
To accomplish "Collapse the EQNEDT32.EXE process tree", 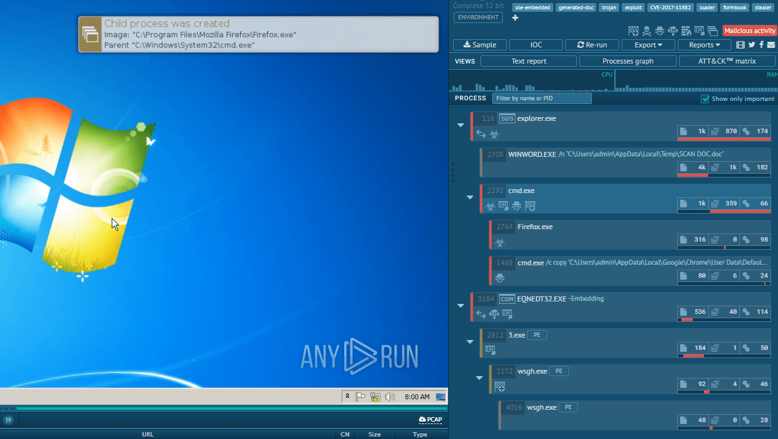I will coord(461,306).
